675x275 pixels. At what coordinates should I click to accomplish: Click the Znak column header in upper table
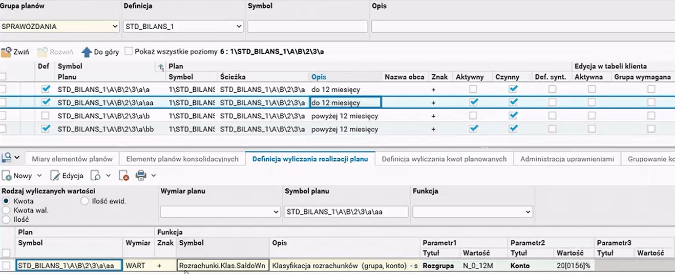point(439,77)
